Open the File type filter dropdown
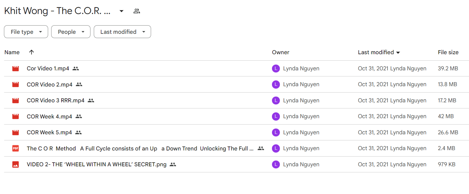469x194 pixels. 26,32
